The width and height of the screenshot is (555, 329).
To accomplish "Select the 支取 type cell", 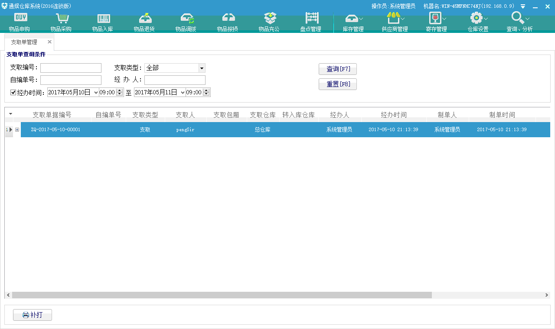I will click(145, 129).
